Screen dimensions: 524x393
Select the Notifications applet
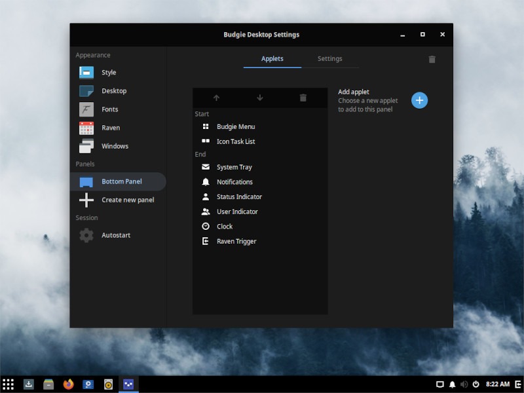point(234,181)
